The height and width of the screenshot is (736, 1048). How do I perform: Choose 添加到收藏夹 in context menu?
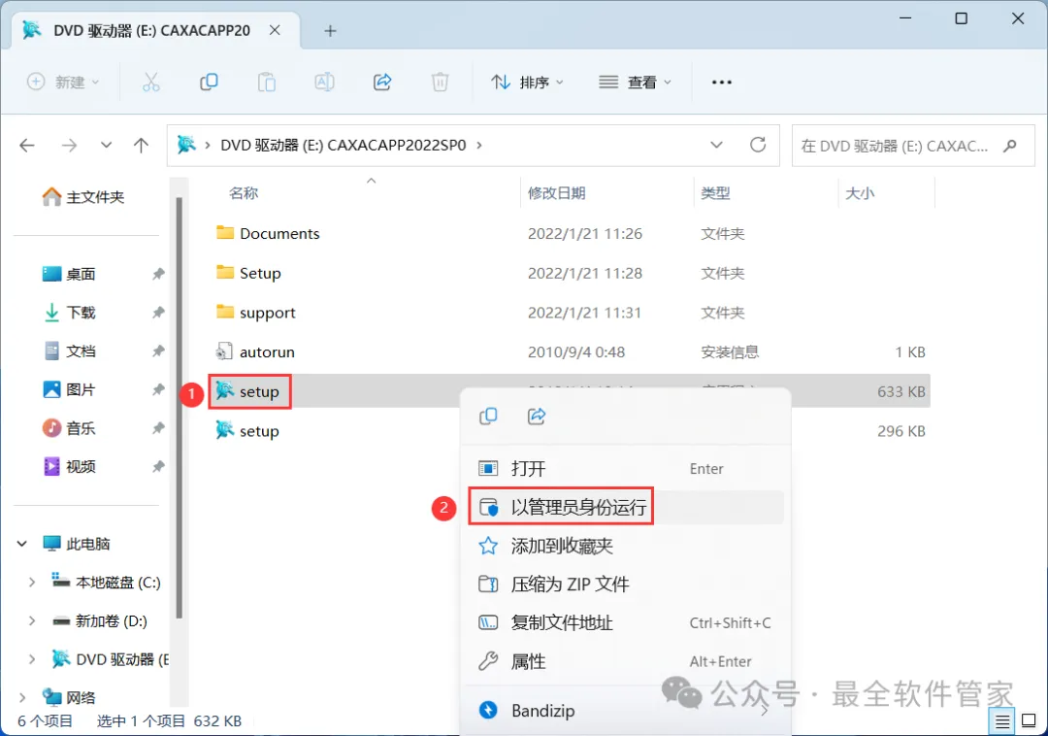[x=625, y=546]
